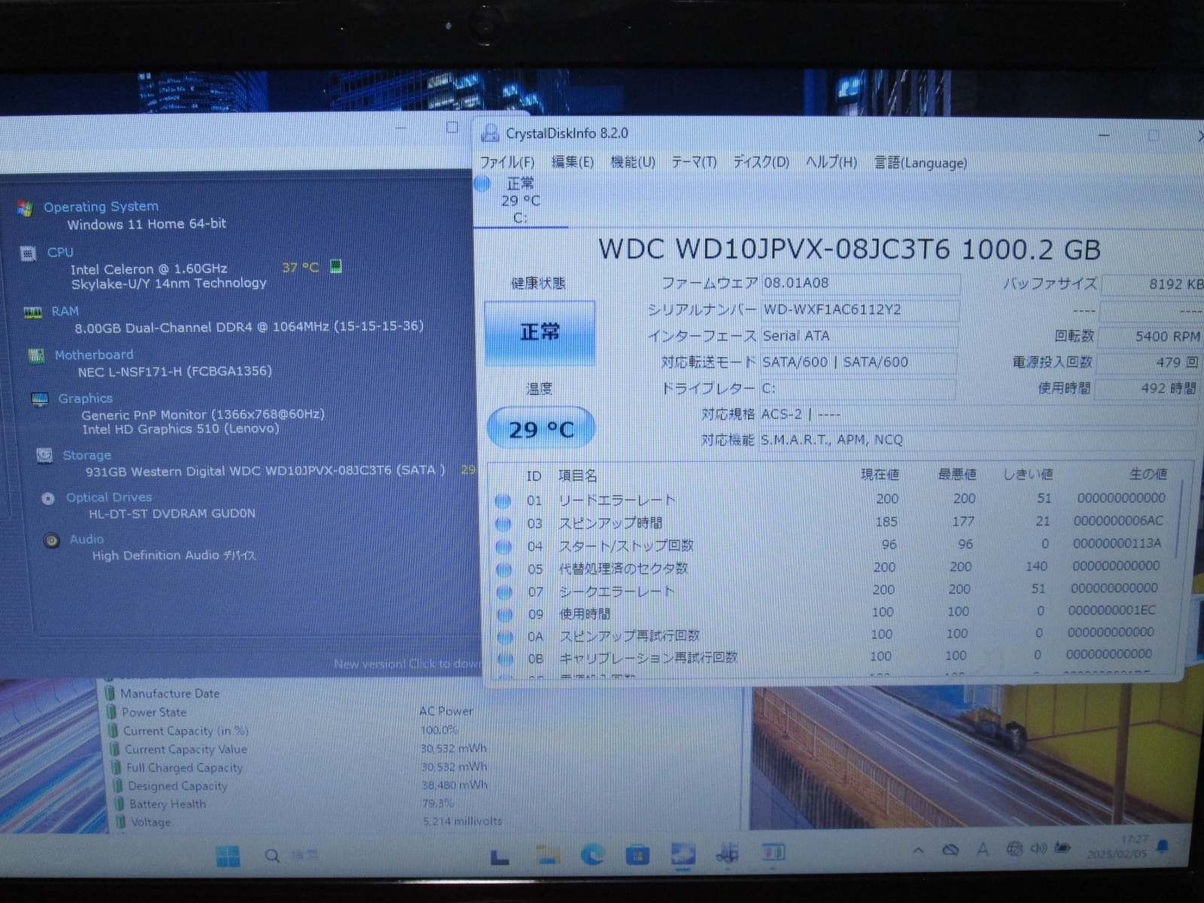The width and height of the screenshot is (1204, 903).
Task: Open the CPU section link
Action: coord(60,252)
